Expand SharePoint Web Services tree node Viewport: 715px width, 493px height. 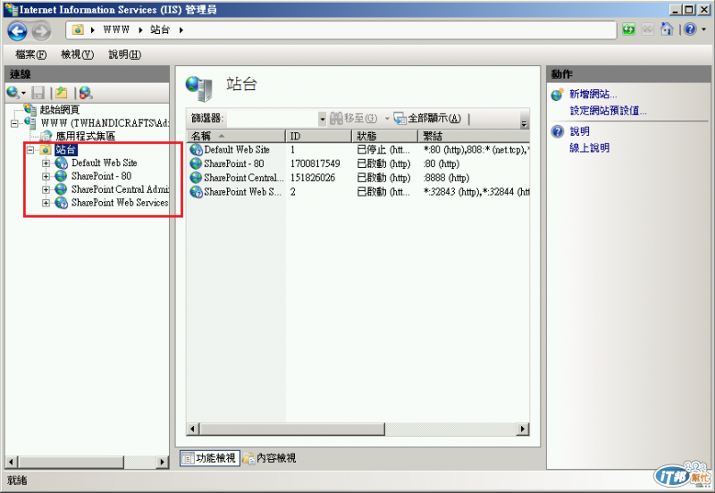[x=46, y=203]
